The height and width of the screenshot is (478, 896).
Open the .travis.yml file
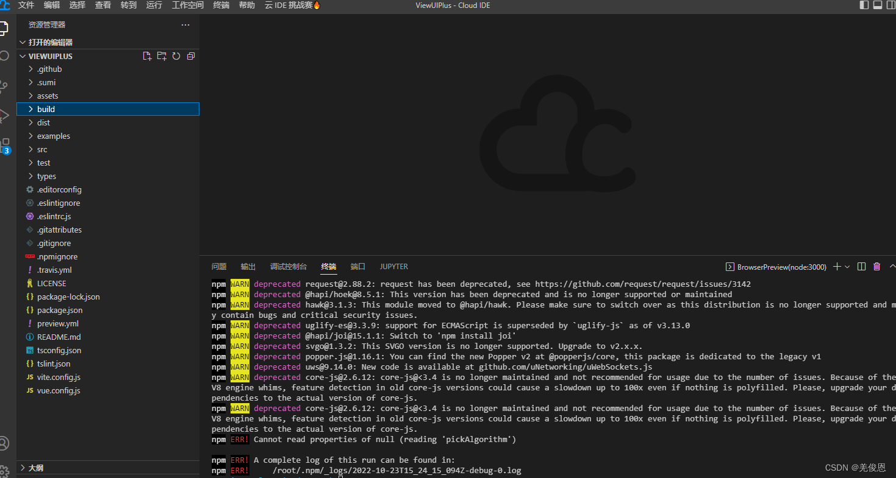[108, 270]
